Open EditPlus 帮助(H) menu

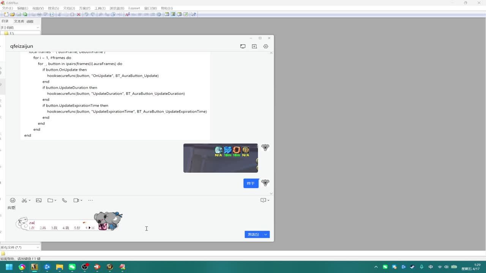[x=167, y=8]
